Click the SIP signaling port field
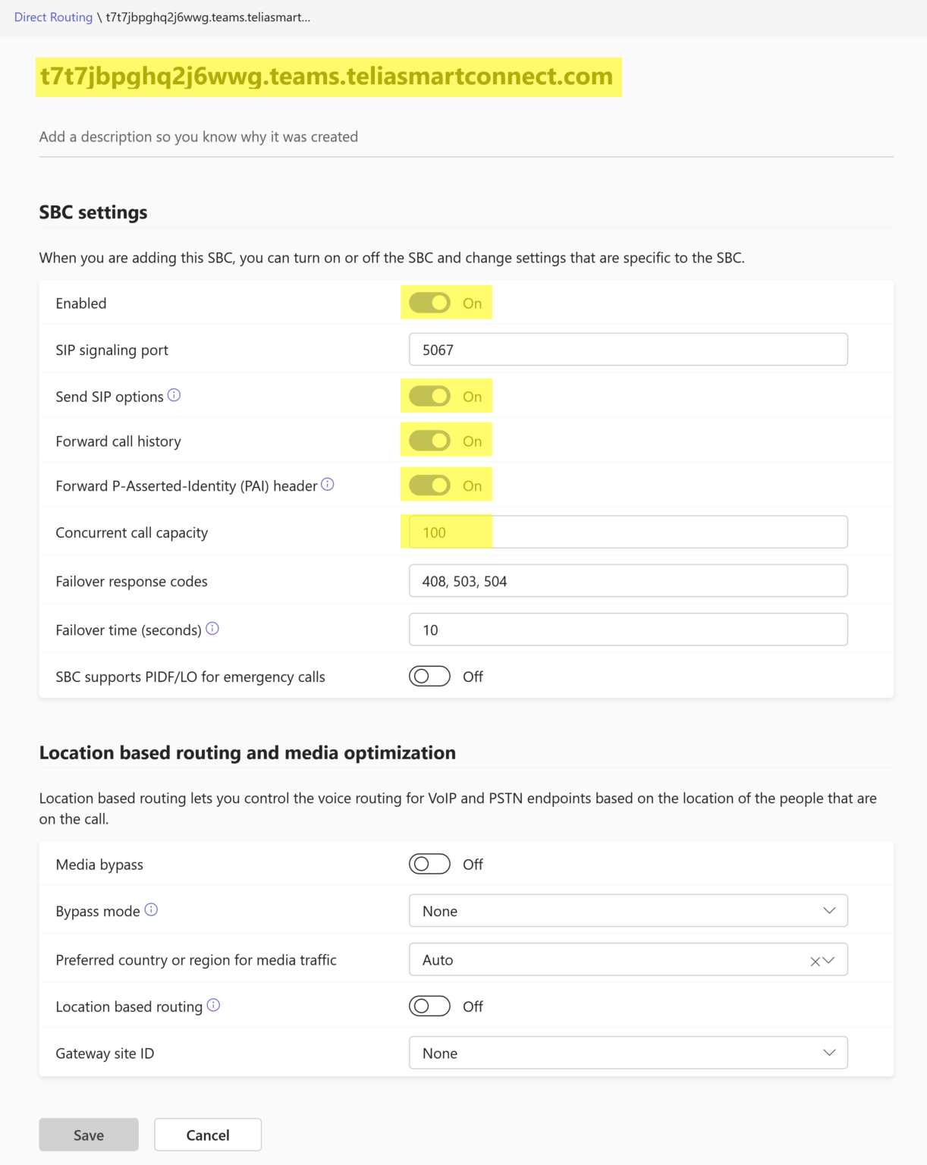 [x=628, y=350]
